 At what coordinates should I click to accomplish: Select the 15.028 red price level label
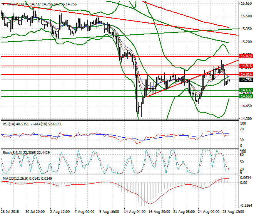click(246, 56)
